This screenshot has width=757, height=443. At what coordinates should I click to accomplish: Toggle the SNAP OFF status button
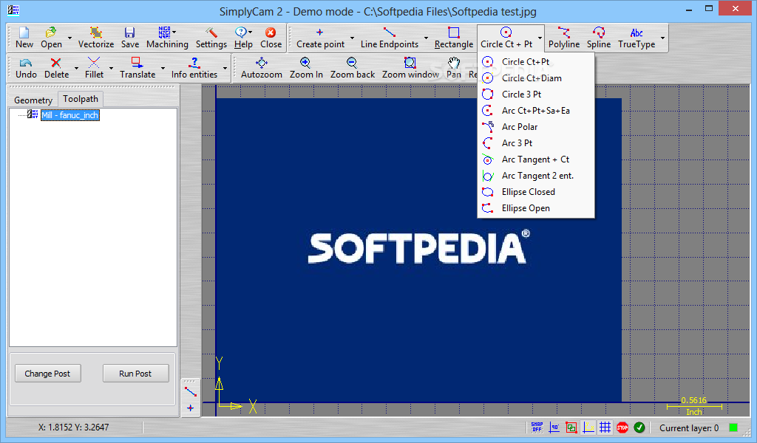[x=537, y=427]
